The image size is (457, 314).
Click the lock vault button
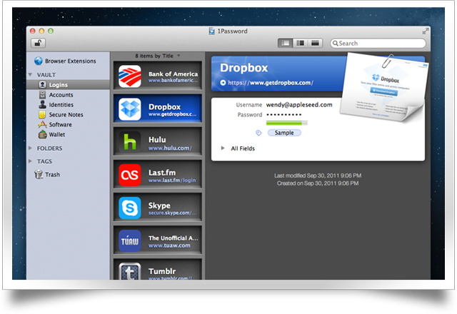[38, 44]
